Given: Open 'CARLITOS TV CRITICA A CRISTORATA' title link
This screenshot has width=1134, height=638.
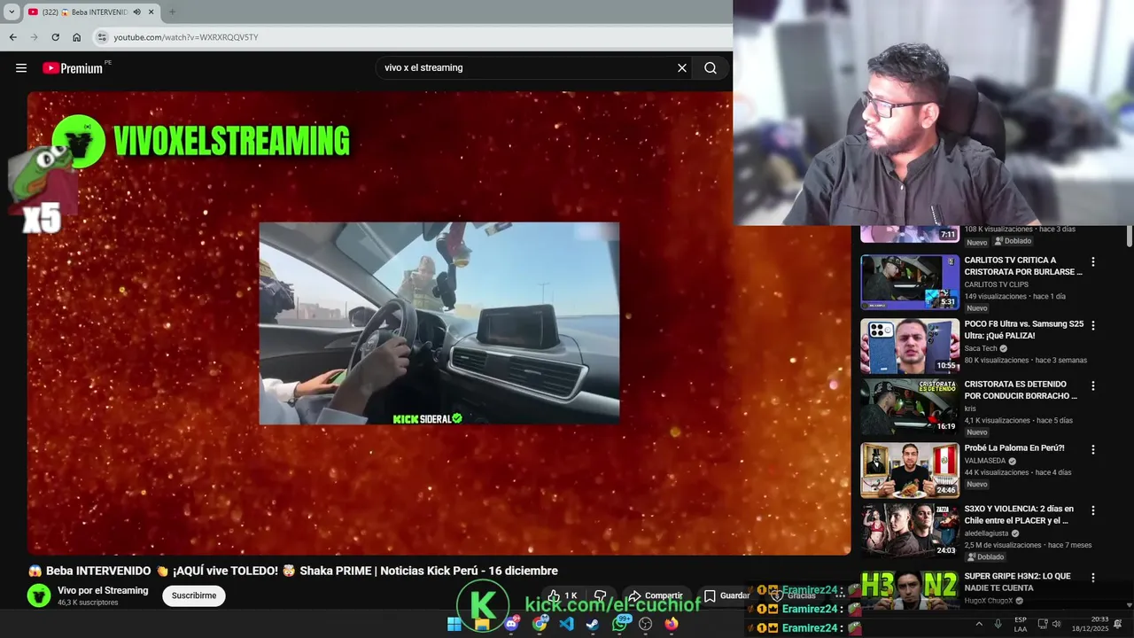Looking at the screenshot, I should (1023, 266).
